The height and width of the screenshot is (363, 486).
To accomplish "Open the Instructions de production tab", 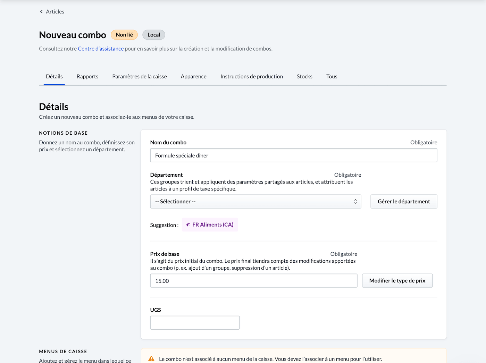I will 252,76.
